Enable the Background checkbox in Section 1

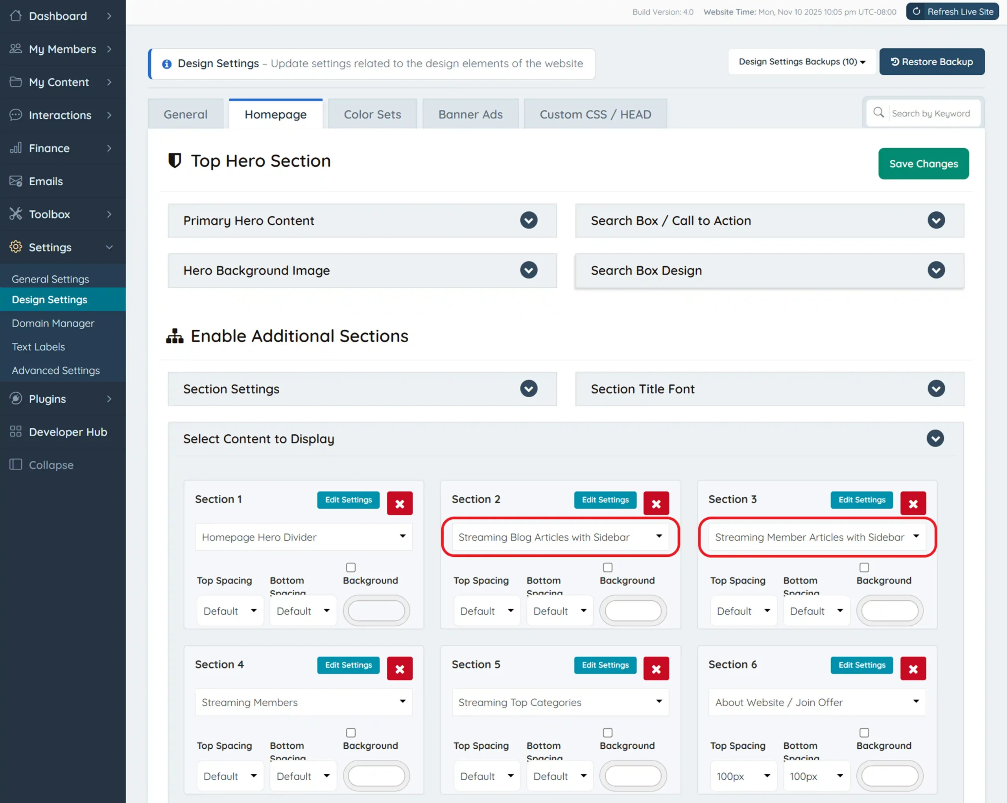(351, 567)
